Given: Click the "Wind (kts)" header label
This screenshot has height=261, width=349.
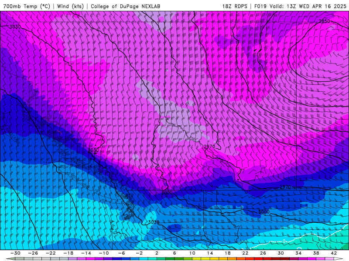Looking at the screenshot, I should pos(70,6).
